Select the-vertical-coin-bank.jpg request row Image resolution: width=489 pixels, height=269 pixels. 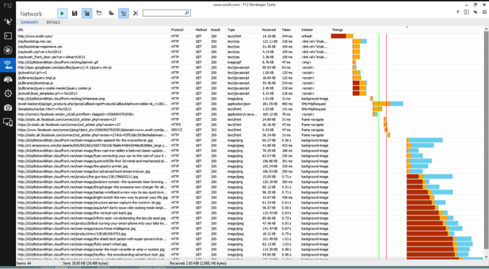[x=250, y=213]
